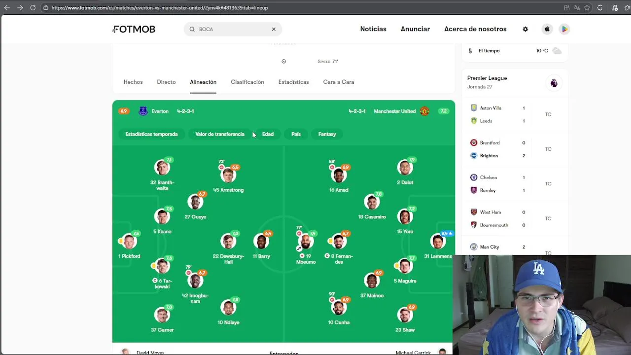Click the Apple App Store icon

(547, 29)
